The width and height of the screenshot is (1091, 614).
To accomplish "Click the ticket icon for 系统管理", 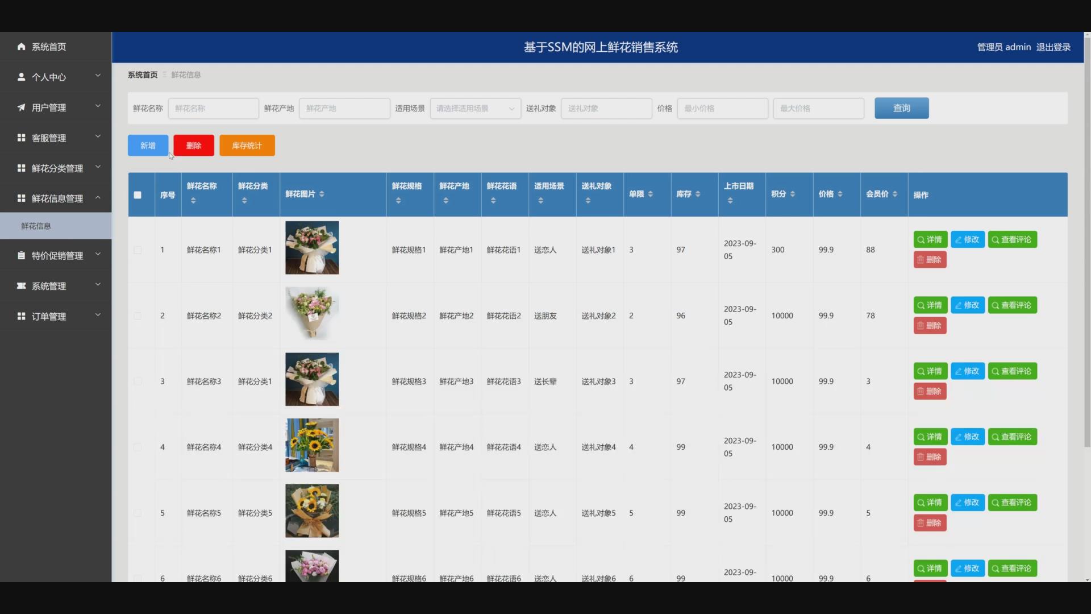I will coord(21,286).
